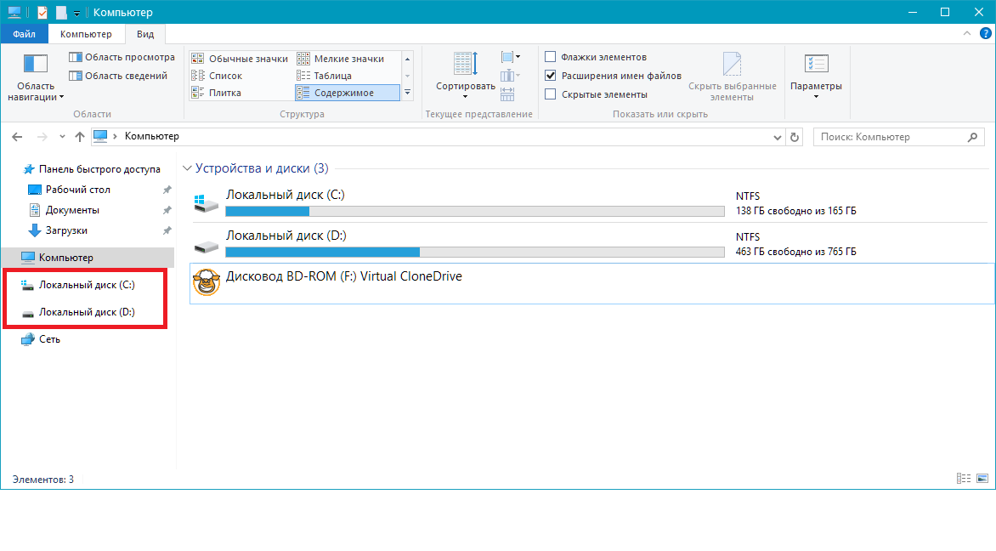
Task: Go back with the left arrow button
Action: click(18, 137)
